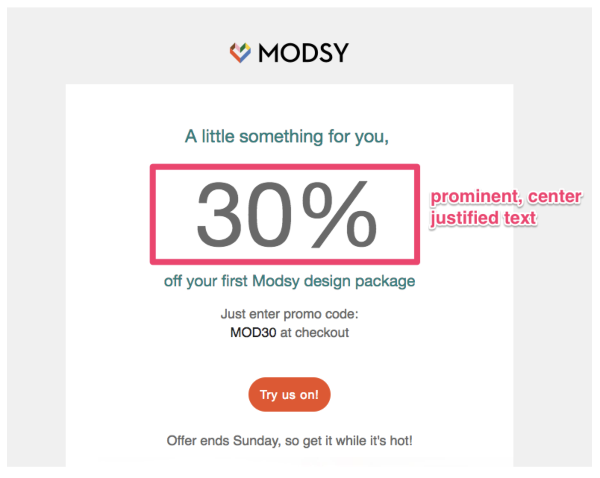Click the MODSY wordmark text

pyautogui.click(x=304, y=53)
